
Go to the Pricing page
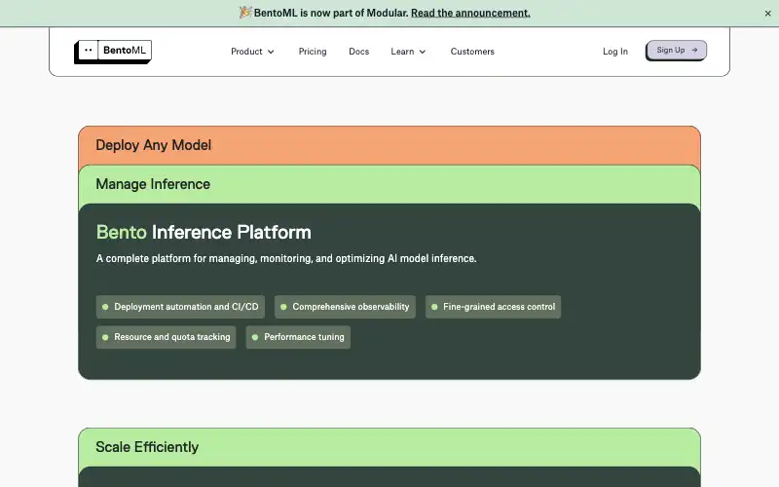point(313,52)
